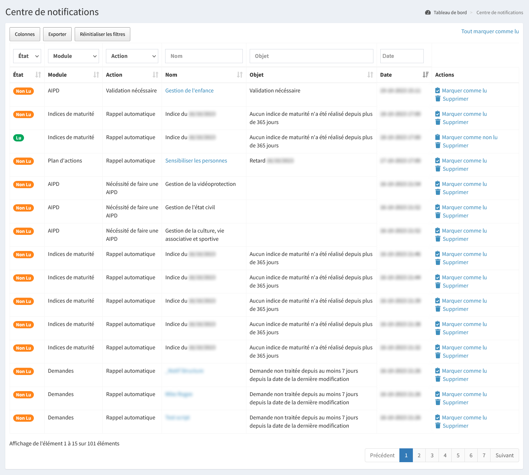Click the Objet filter text field

(x=311, y=56)
